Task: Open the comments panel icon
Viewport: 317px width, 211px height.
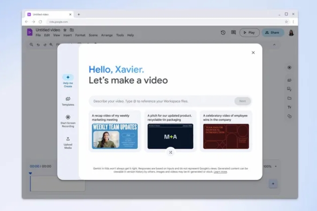Action: coord(234,32)
